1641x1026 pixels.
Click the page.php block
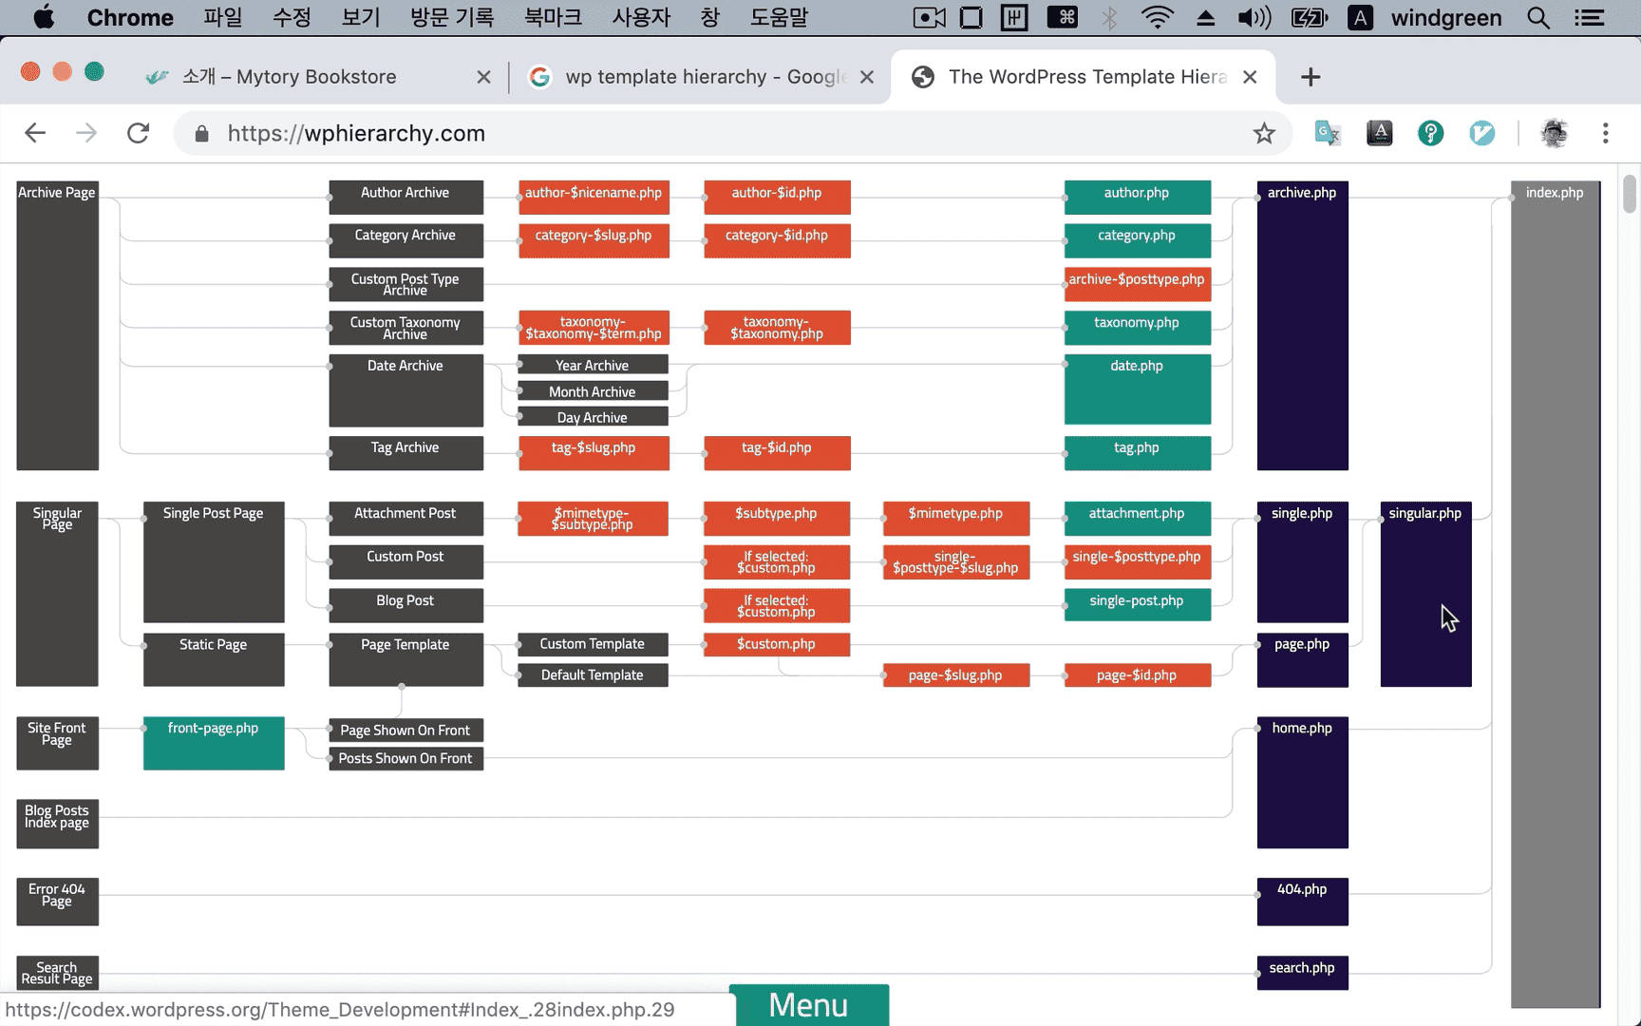coord(1302,659)
